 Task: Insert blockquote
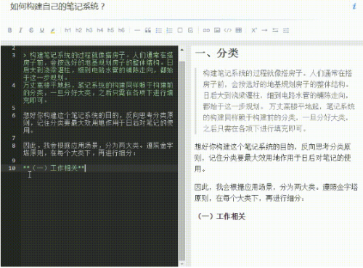coord(148,30)
